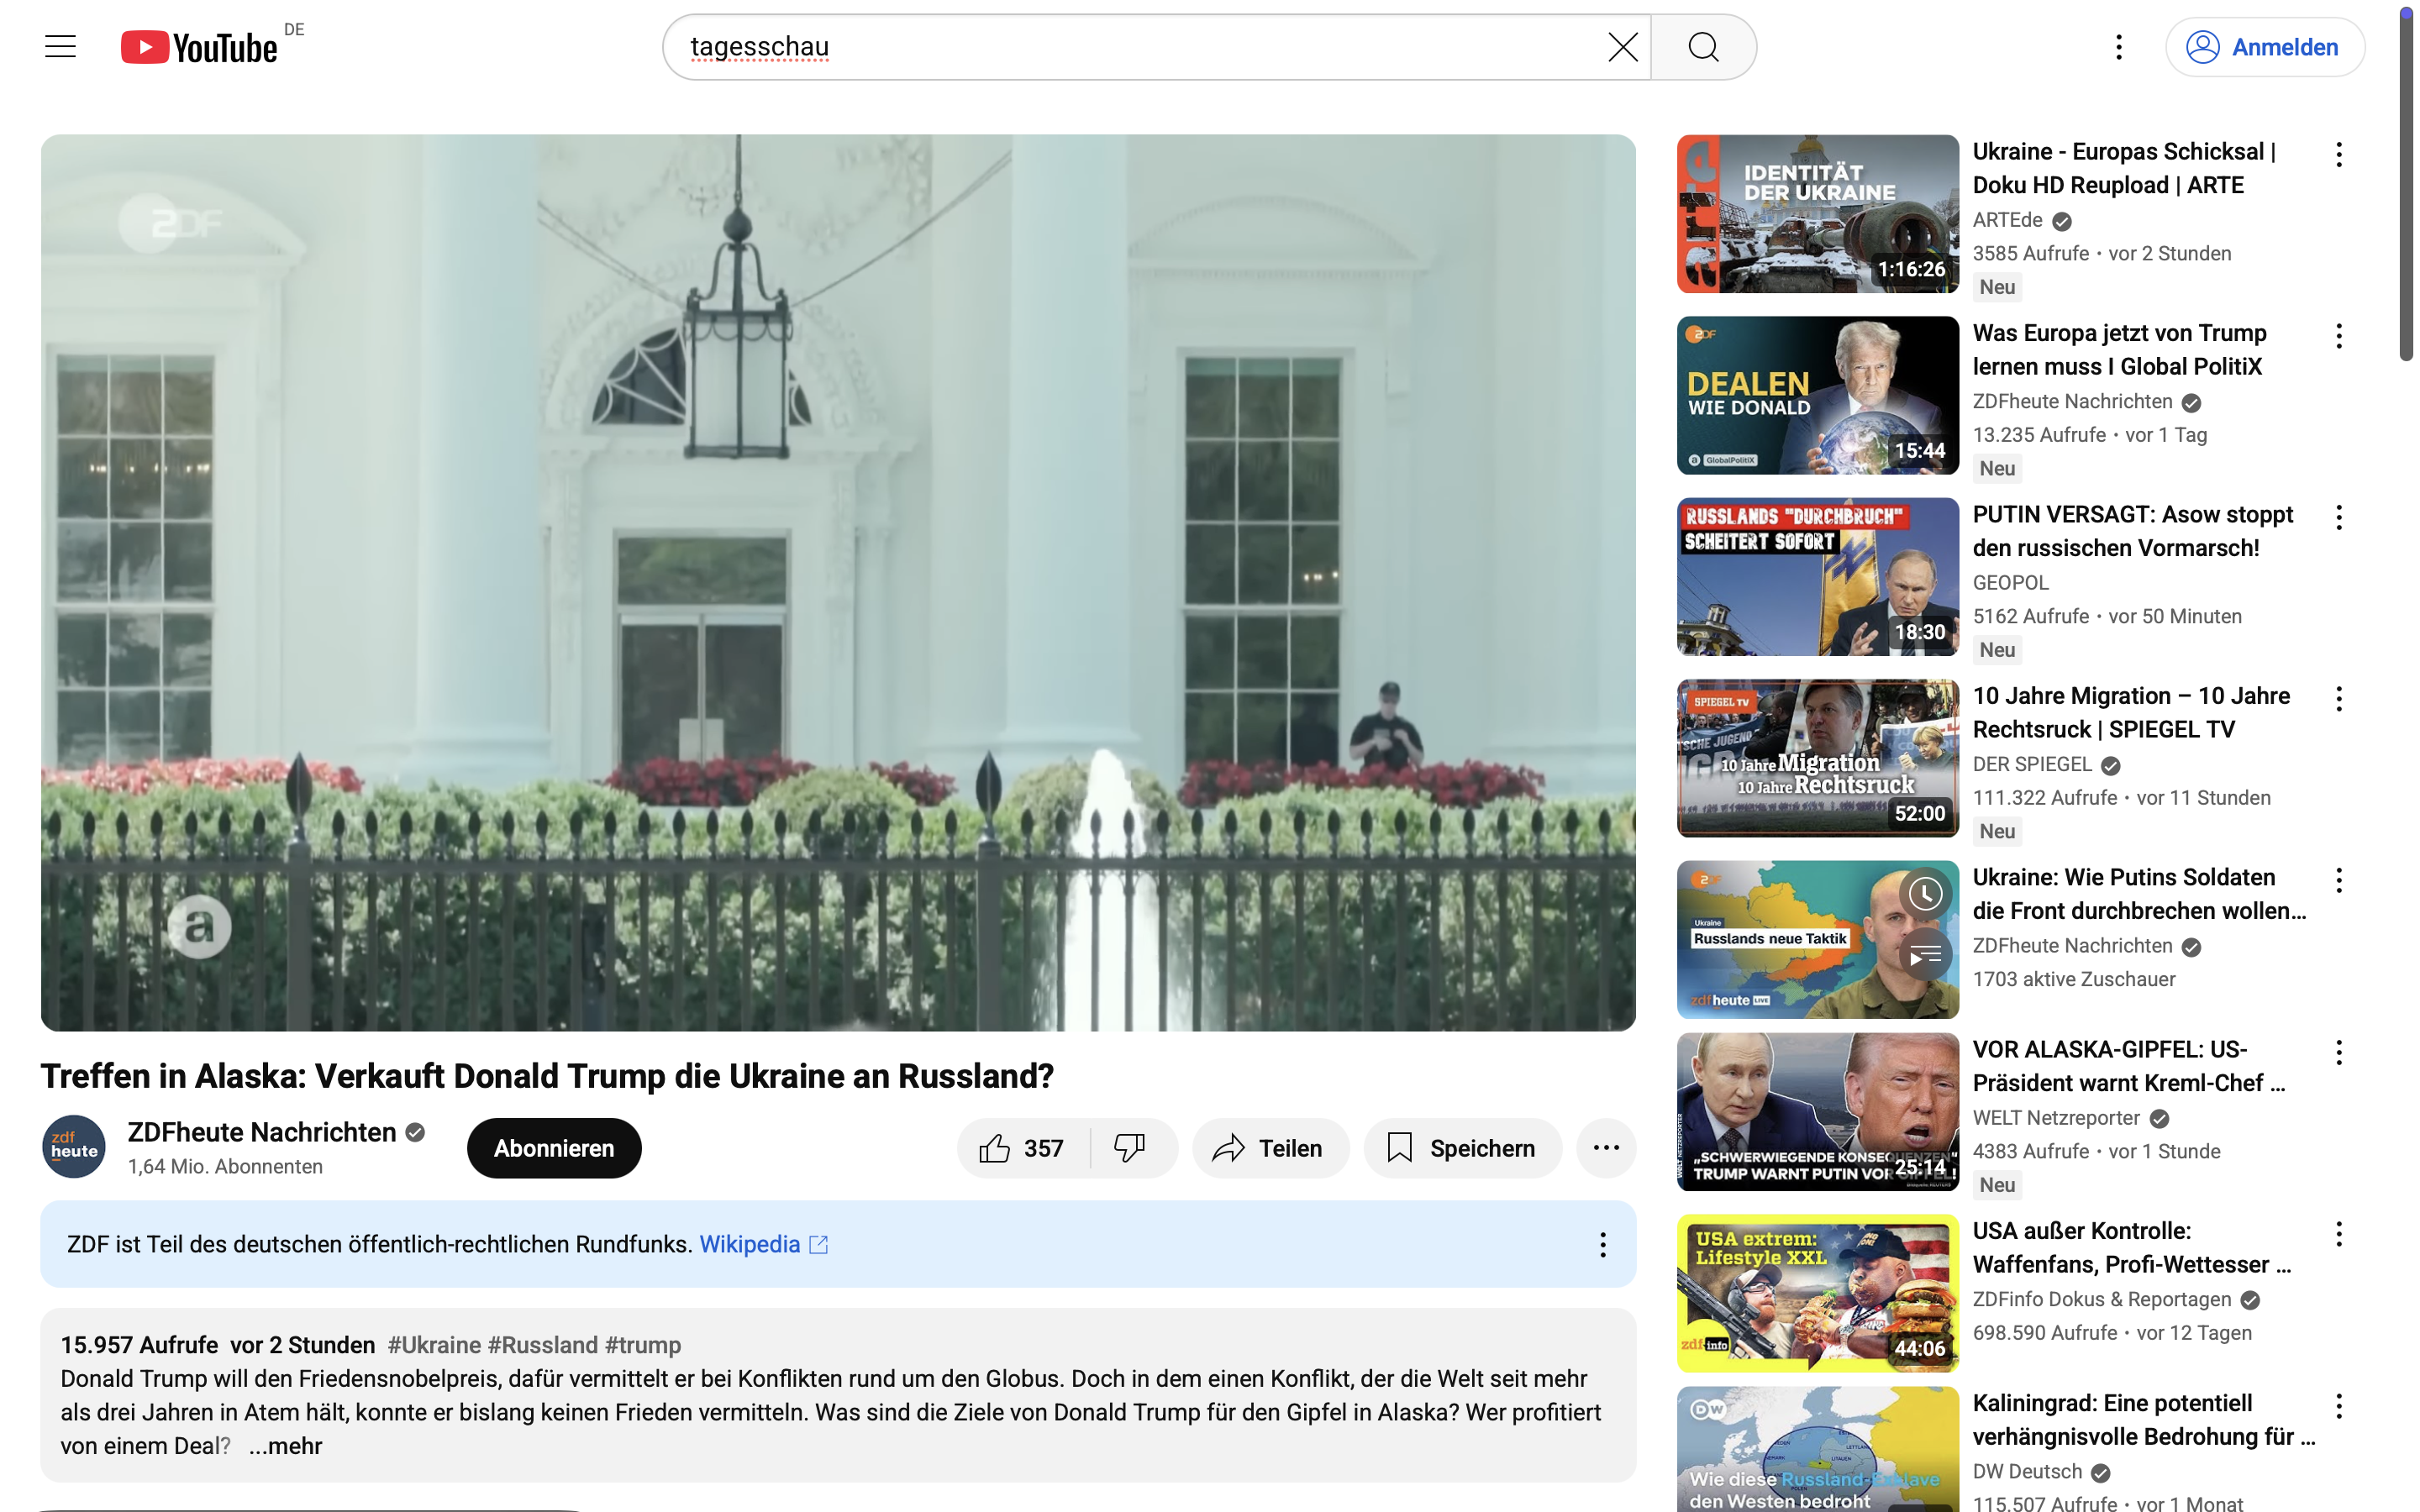Screen dimensions: 2420x1512
Task: Open DW Deutsch channel name
Action: coord(2027,1472)
